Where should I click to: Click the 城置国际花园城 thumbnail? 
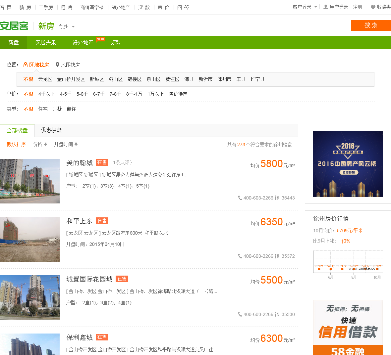click(30, 297)
